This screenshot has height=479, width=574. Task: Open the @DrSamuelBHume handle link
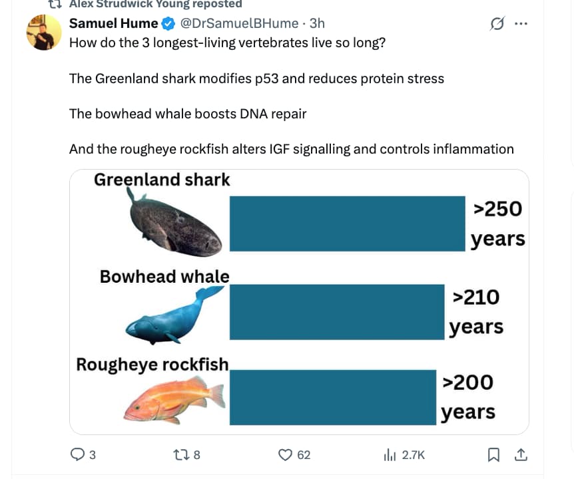[x=239, y=24]
